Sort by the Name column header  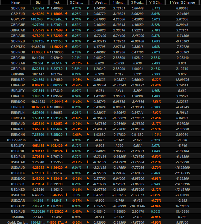click(x=15, y=2)
